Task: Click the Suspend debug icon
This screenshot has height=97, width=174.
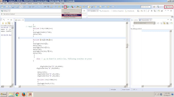Action: [x=27, y=7]
